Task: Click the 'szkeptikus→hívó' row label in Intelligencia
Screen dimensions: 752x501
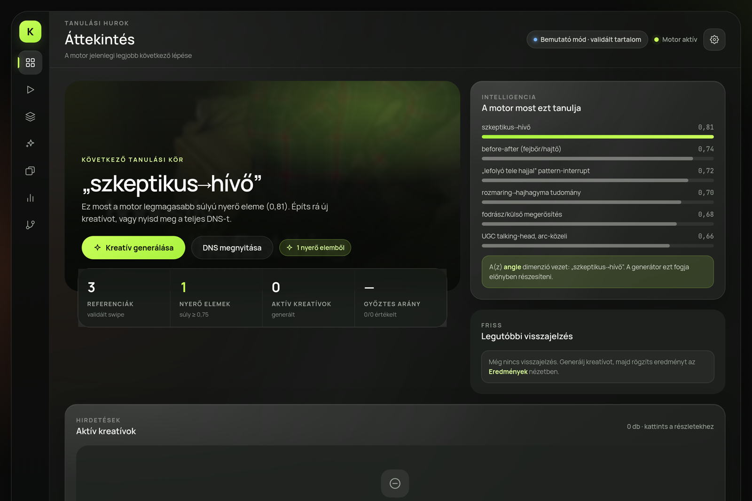Action: pyautogui.click(x=506, y=127)
